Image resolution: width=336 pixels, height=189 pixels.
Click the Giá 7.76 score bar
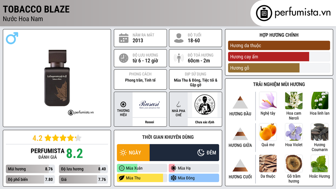pyautogui.click(x=83, y=179)
